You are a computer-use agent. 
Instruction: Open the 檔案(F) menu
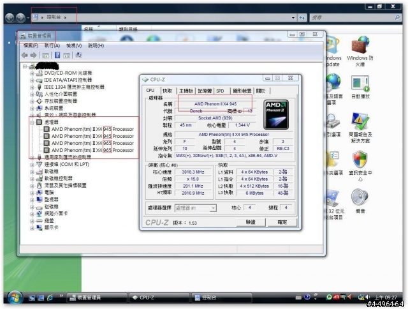pyautogui.click(x=31, y=46)
